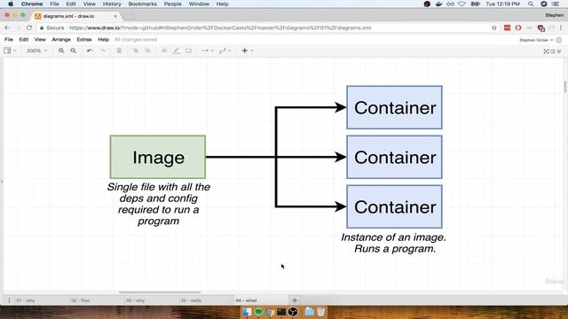Select the middle Container box
This screenshot has height=319, width=568.
pyautogui.click(x=394, y=157)
